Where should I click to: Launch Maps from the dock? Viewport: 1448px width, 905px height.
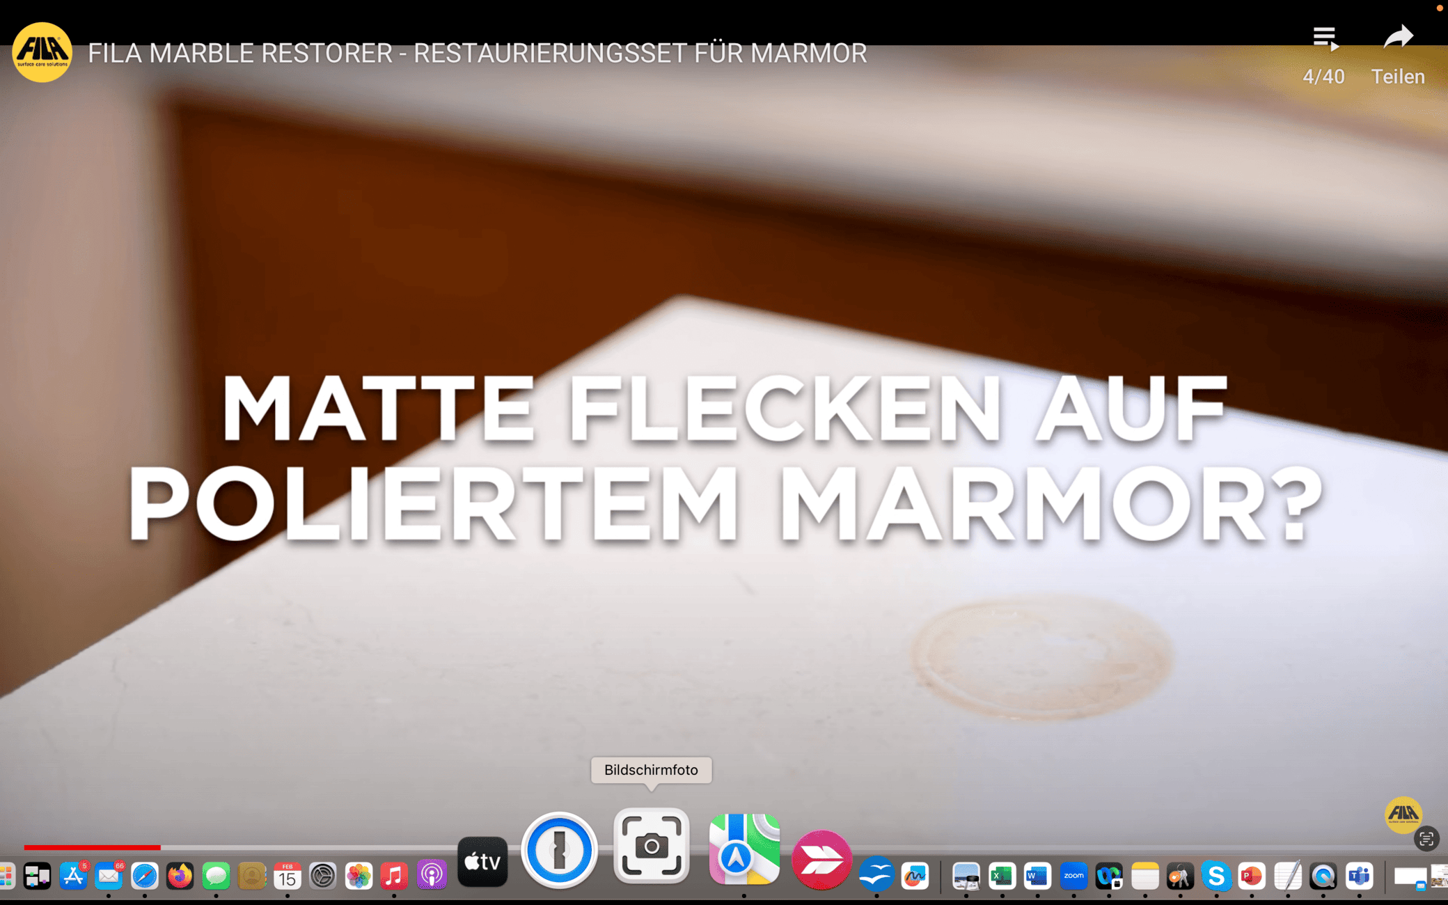743,849
